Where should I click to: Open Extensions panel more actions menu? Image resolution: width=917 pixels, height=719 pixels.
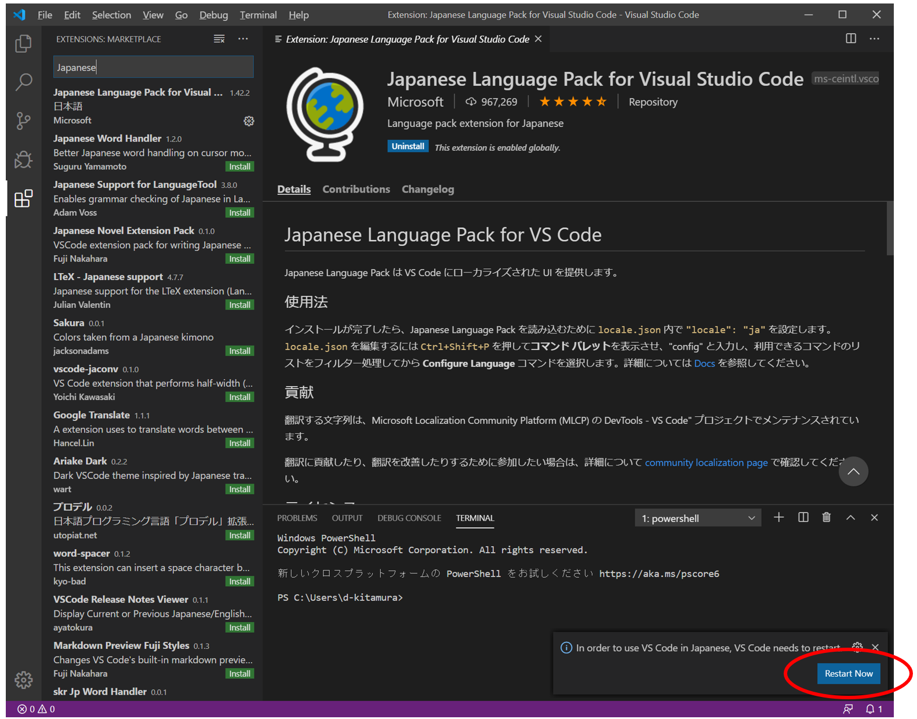tap(243, 39)
